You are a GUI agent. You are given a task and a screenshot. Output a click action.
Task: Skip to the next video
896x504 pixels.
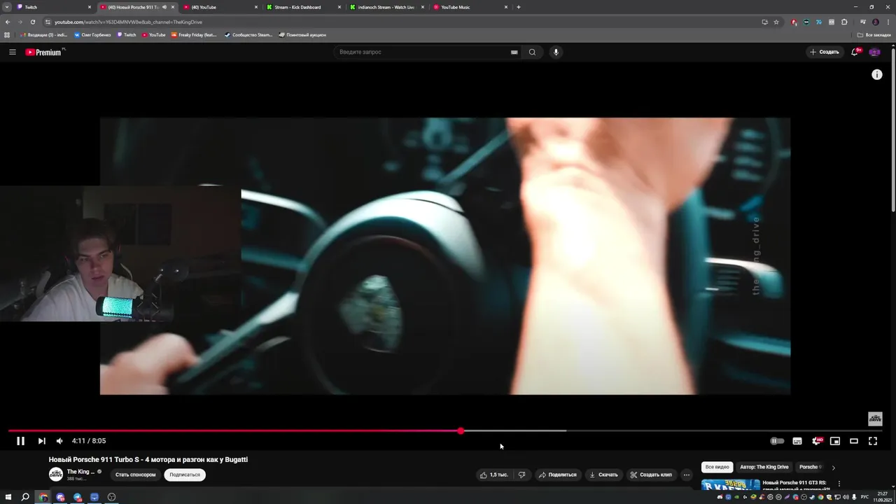[41, 441]
